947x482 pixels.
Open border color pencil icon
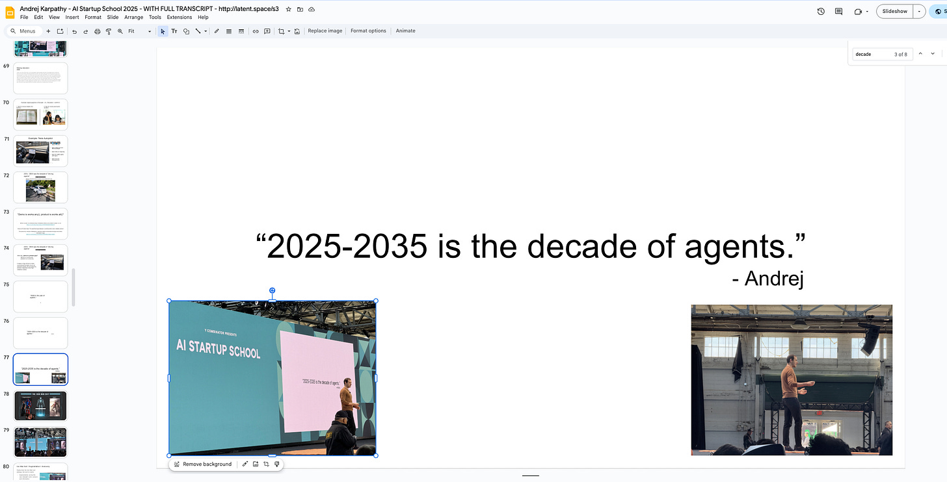[x=217, y=31]
